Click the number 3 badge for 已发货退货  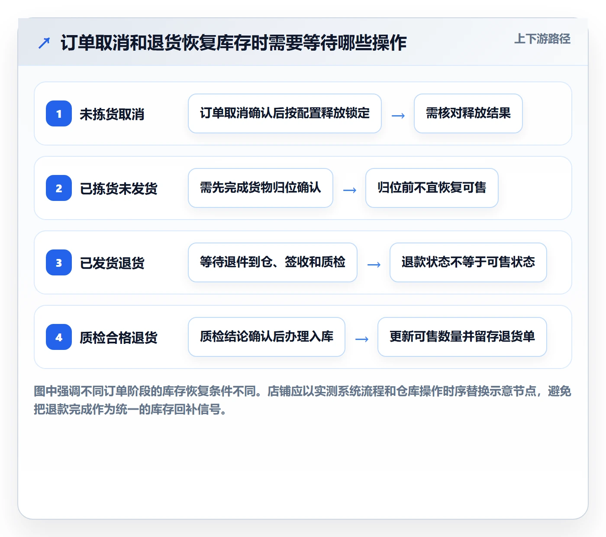pos(59,262)
